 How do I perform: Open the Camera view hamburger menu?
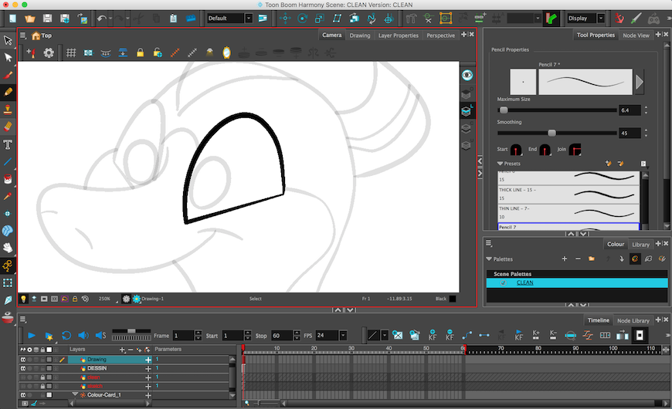(23, 35)
